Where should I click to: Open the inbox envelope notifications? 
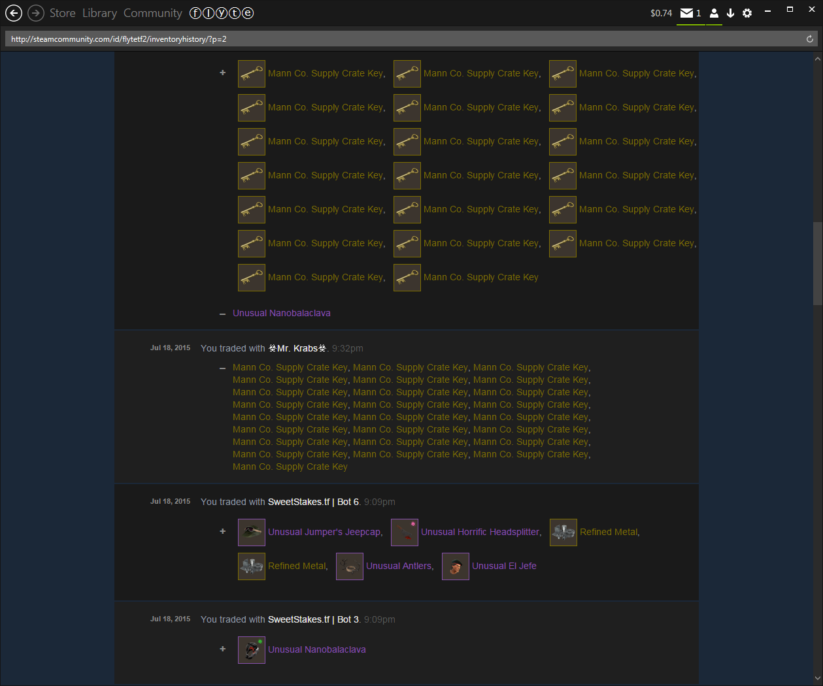click(x=687, y=13)
